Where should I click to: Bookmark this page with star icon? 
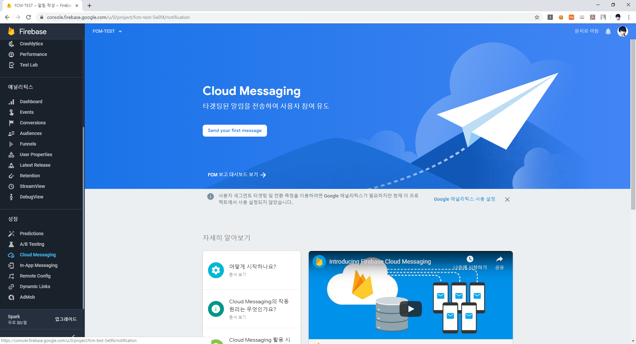coord(537,17)
